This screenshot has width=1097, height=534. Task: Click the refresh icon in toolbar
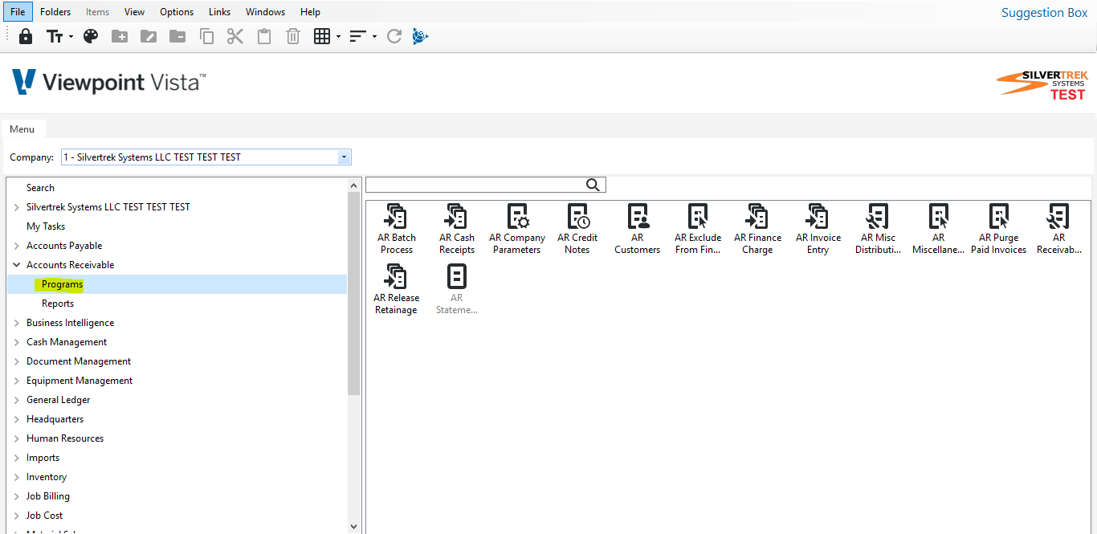[394, 36]
